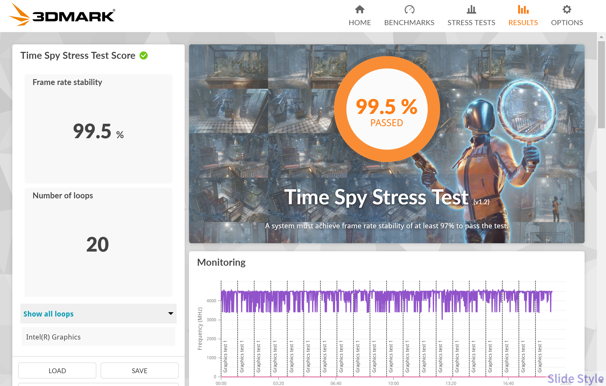606x386 pixels.
Task: Click the 3DMark logo
Action: pos(62,15)
